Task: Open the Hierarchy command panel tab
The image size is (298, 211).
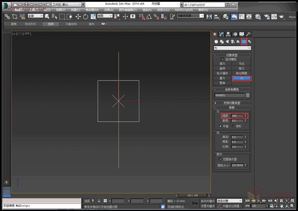Action: click(228, 34)
